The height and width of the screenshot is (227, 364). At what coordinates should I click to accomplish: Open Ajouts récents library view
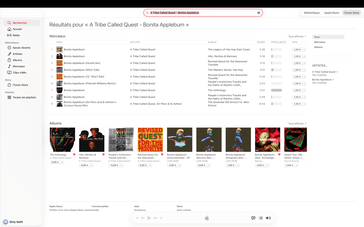point(22,48)
